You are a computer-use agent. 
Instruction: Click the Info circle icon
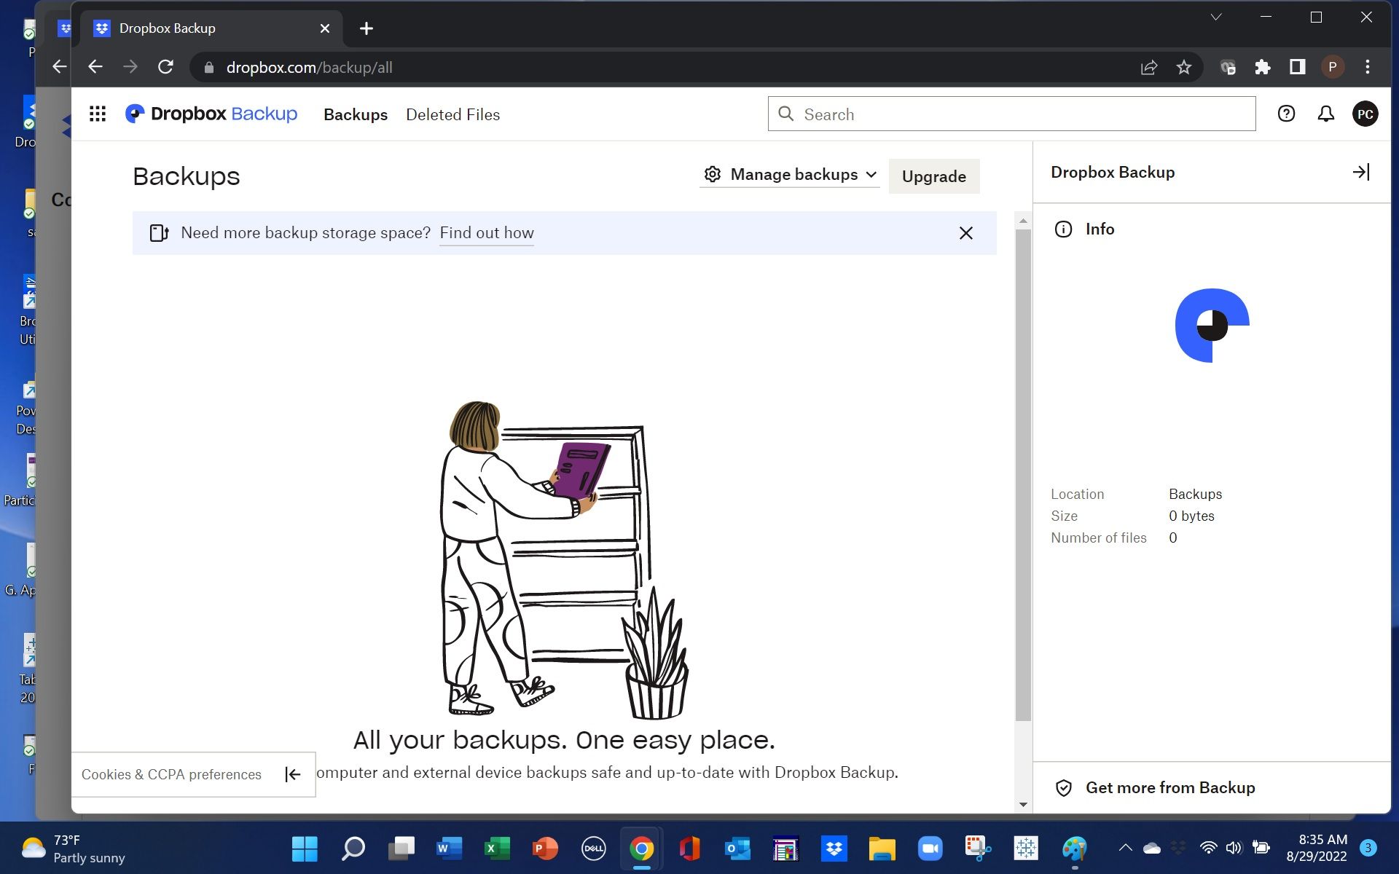pos(1063,229)
